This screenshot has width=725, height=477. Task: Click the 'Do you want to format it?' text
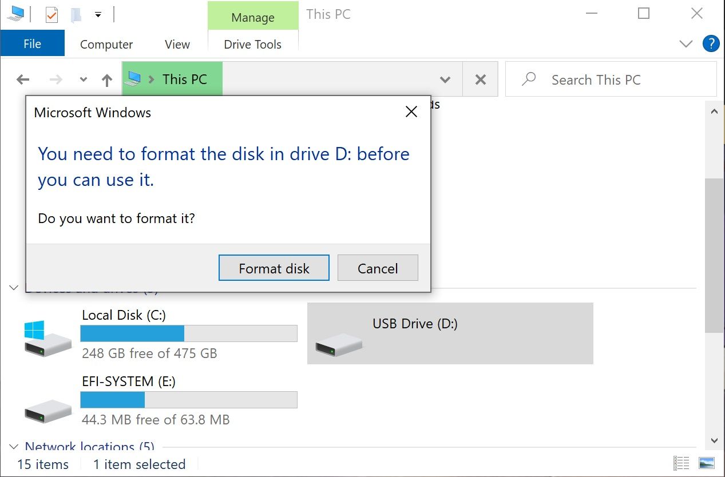[x=116, y=218]
